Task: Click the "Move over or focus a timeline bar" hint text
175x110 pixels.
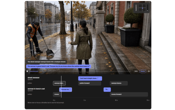Action: [46, 103]
